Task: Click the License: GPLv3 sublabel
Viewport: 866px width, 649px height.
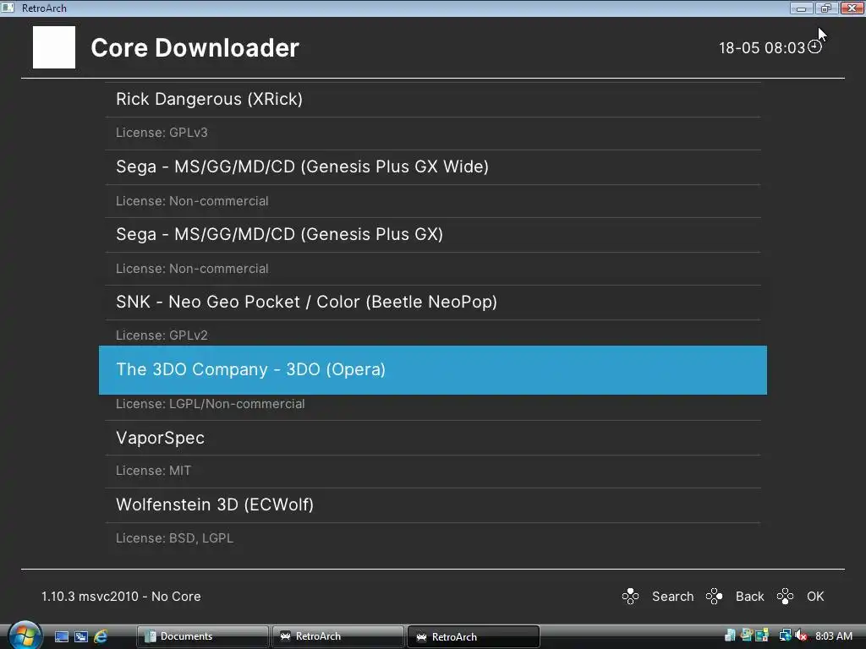Action: tap(162, 133)
